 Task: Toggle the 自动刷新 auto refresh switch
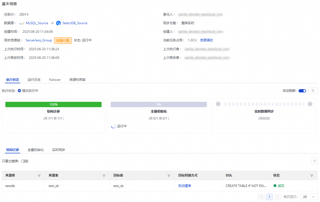click(x=302, y=91)
